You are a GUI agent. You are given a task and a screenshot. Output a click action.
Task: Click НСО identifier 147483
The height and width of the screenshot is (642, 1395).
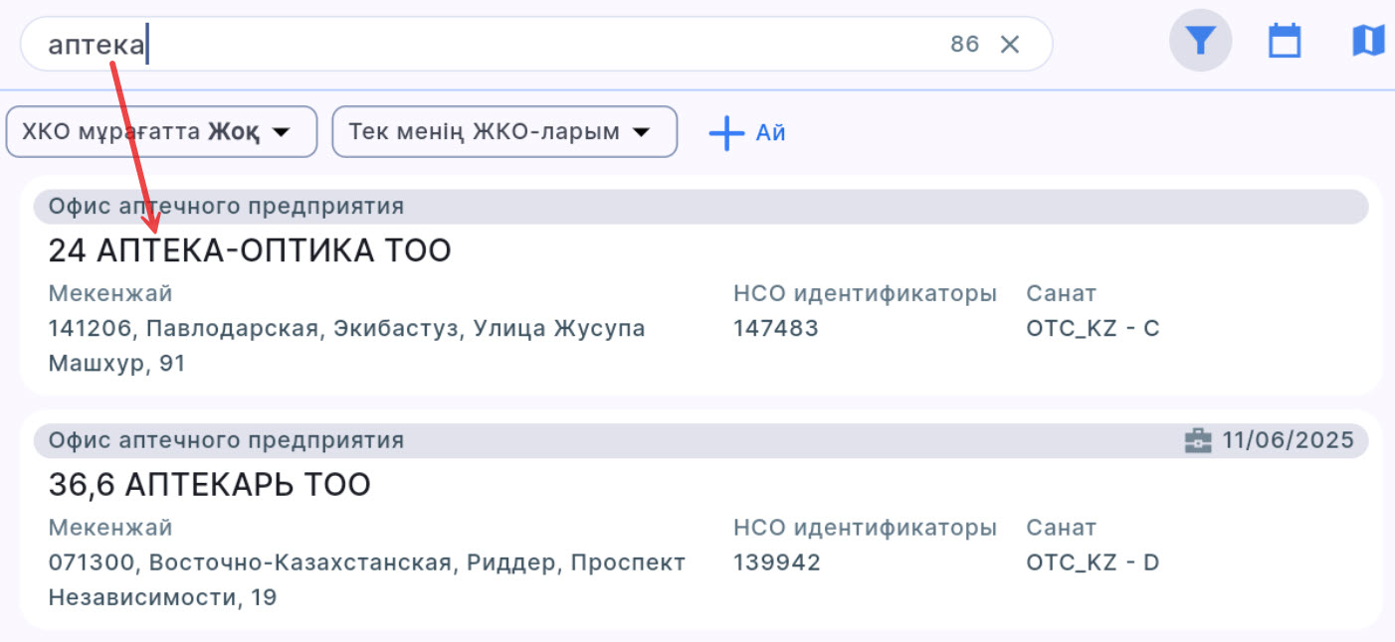click(775, 328)
